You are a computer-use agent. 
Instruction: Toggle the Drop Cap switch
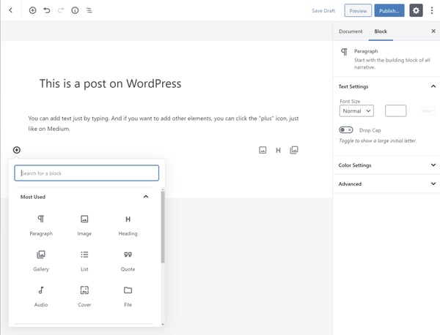pyautogui.click(x=346, y=129)
